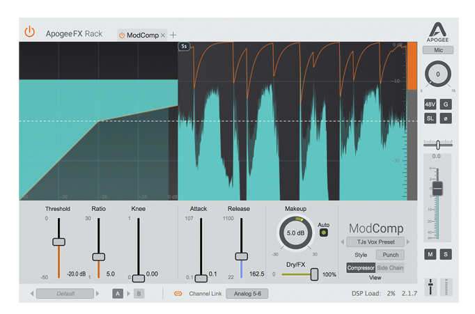Click the Ratio value 5.0
Screen dimensions: 475x314
click(110, 274)
